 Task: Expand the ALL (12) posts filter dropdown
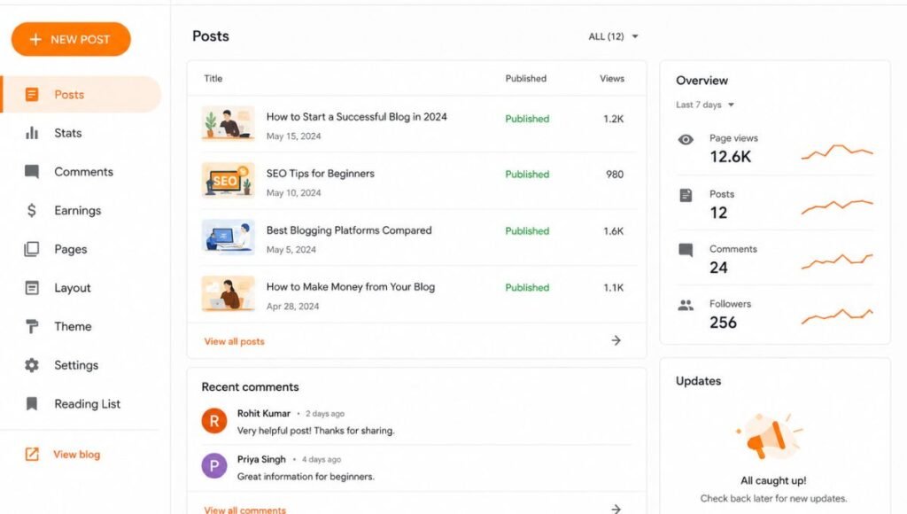(613, 36)
